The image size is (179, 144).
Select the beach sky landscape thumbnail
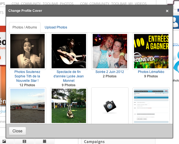[27, 106]
